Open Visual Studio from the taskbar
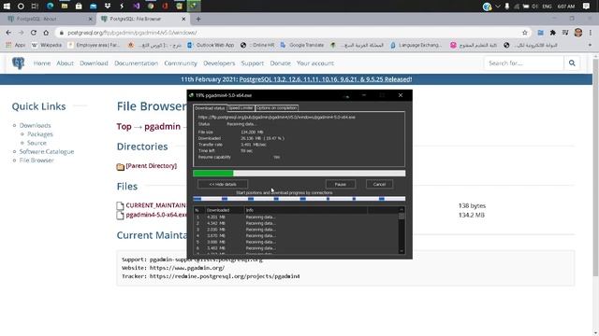Viewport: 599px width, 336px height. click(x=137, y=7)
